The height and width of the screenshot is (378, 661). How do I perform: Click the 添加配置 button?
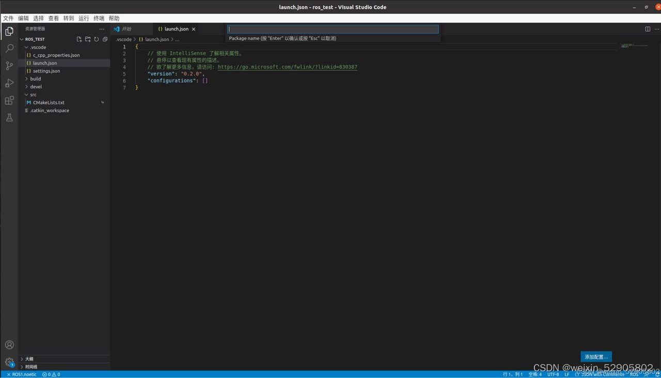[596, 356]
